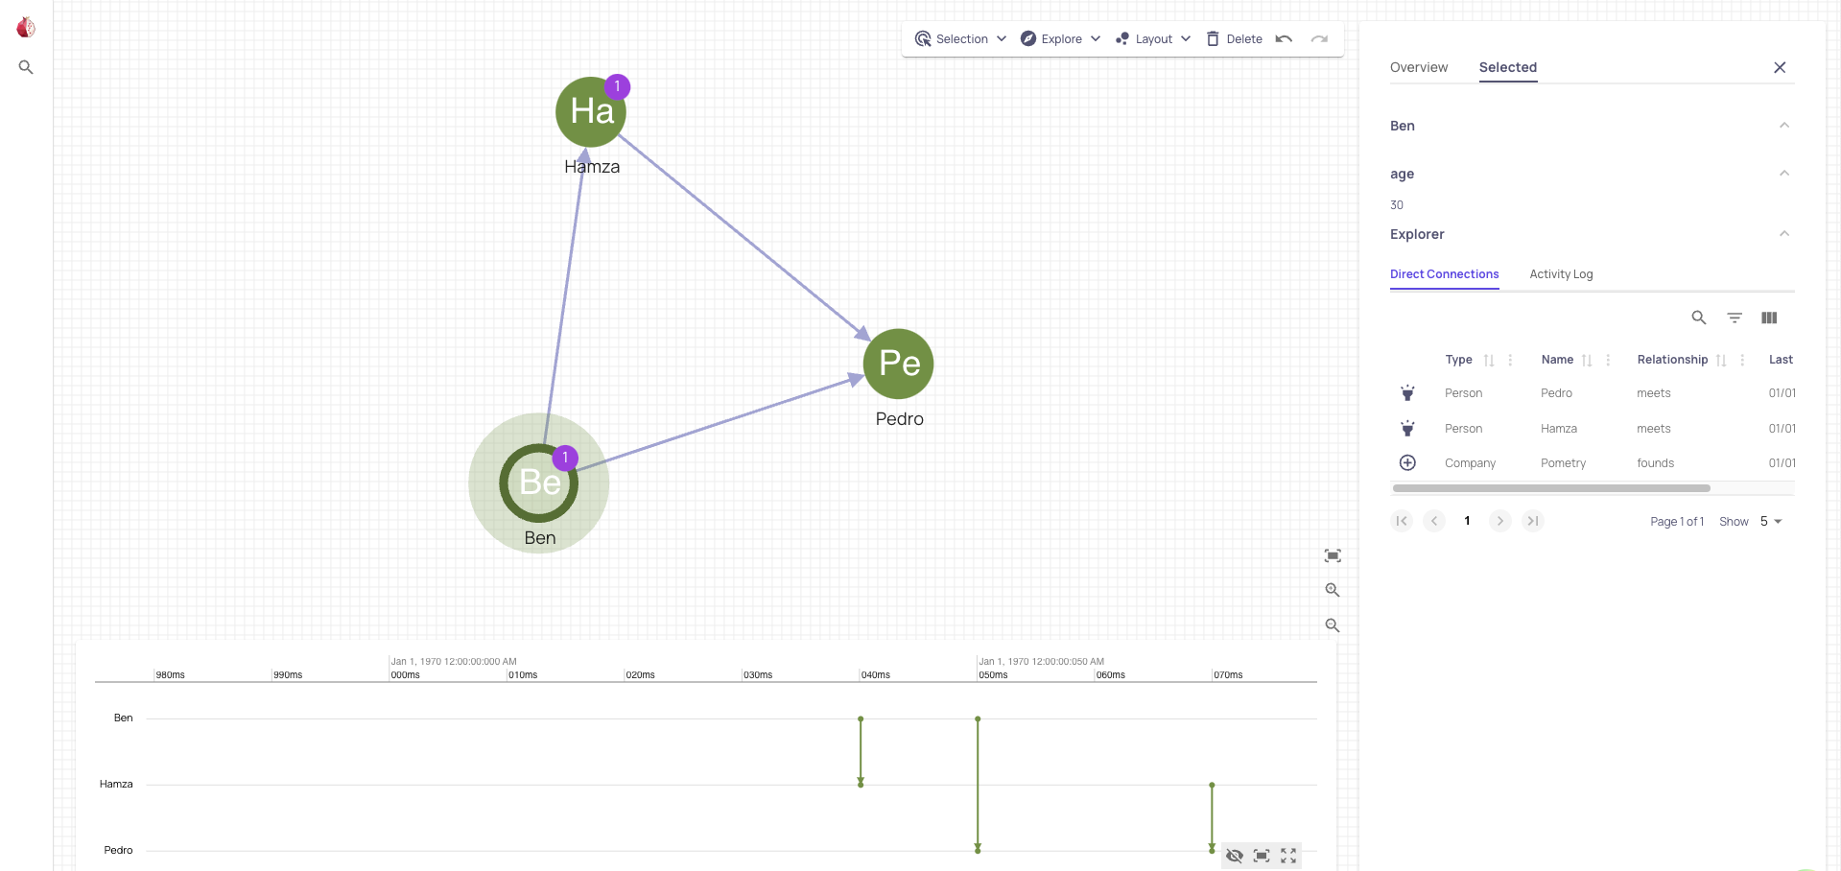Go to last page of table

(1533, 521)
